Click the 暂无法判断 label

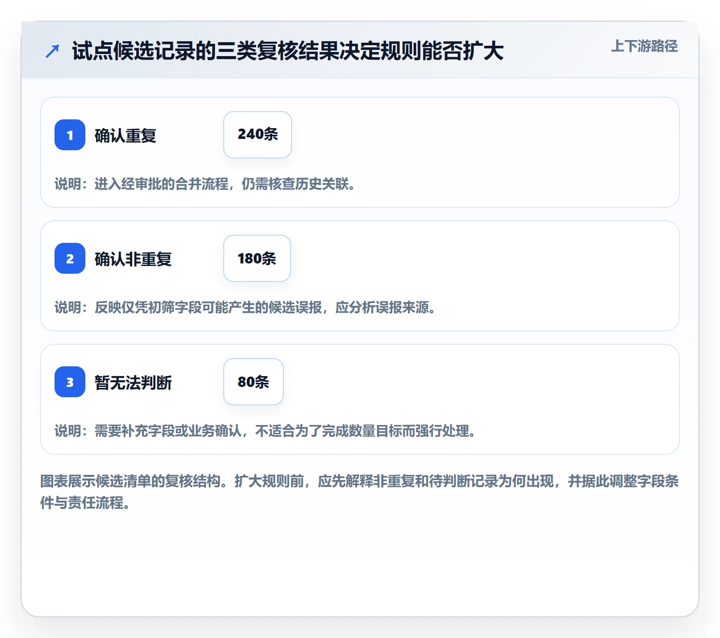click(133, 383)
